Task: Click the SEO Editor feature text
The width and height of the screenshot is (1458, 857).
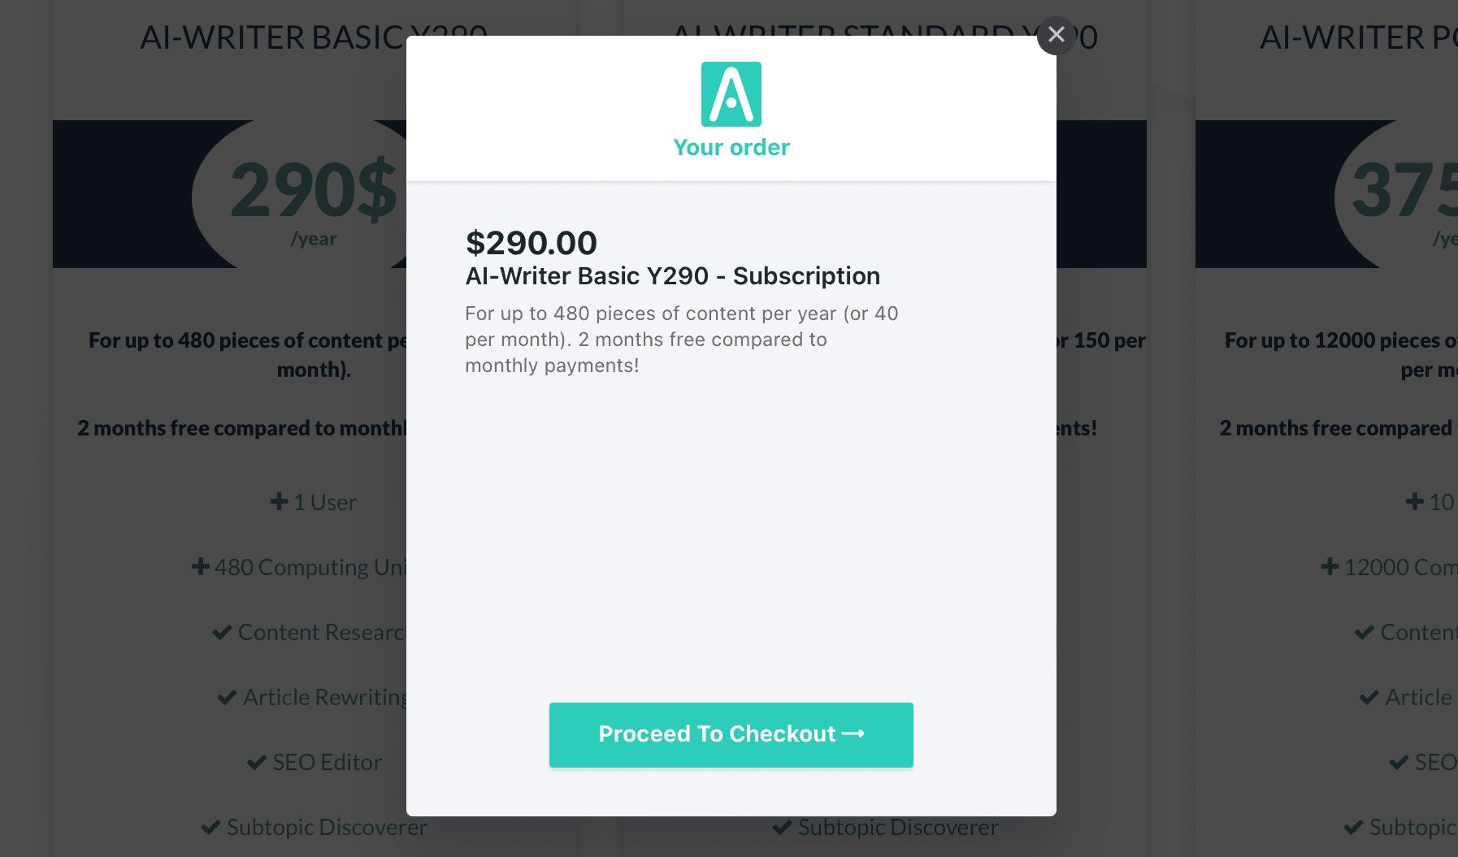Action: [327, 762]
